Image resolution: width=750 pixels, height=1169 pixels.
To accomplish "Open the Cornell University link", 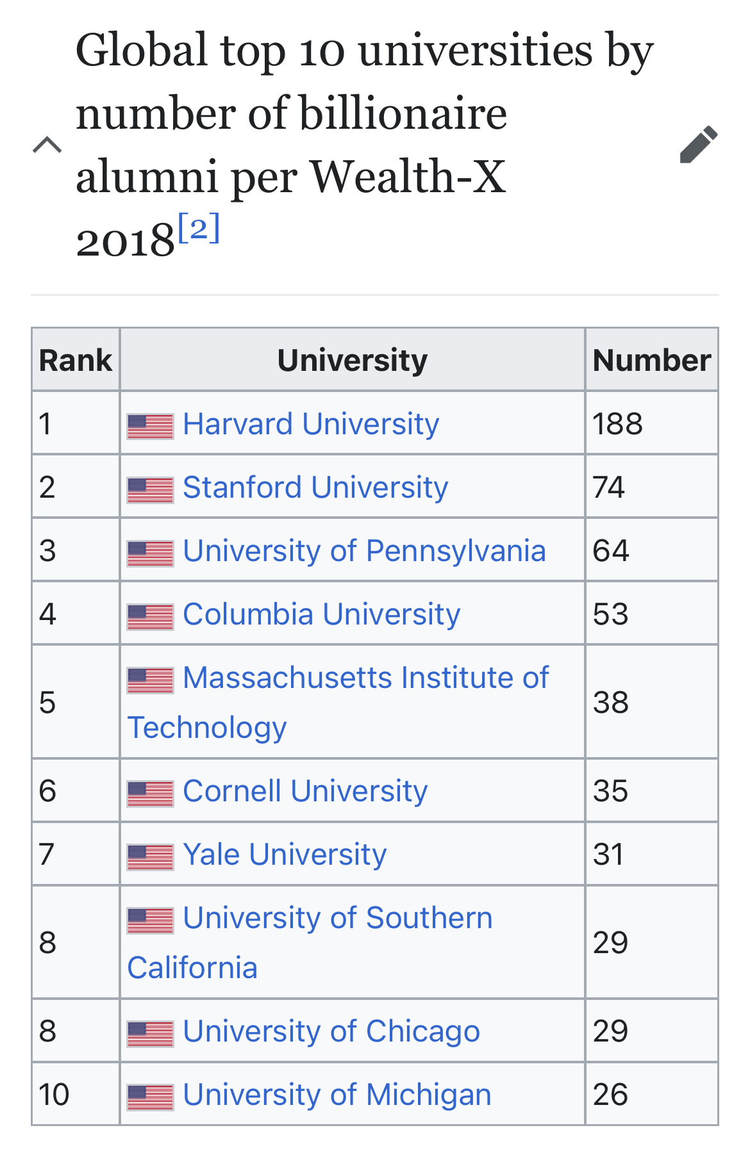I will pos(305,791).
